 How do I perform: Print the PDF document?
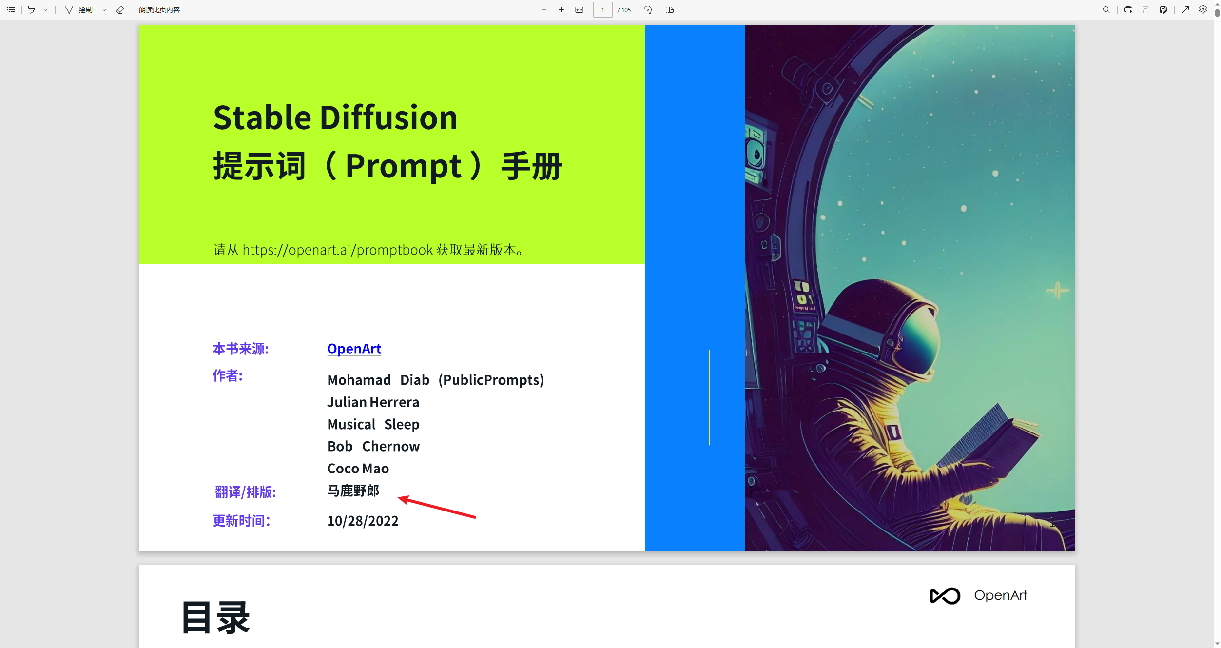coord(1128,10)
